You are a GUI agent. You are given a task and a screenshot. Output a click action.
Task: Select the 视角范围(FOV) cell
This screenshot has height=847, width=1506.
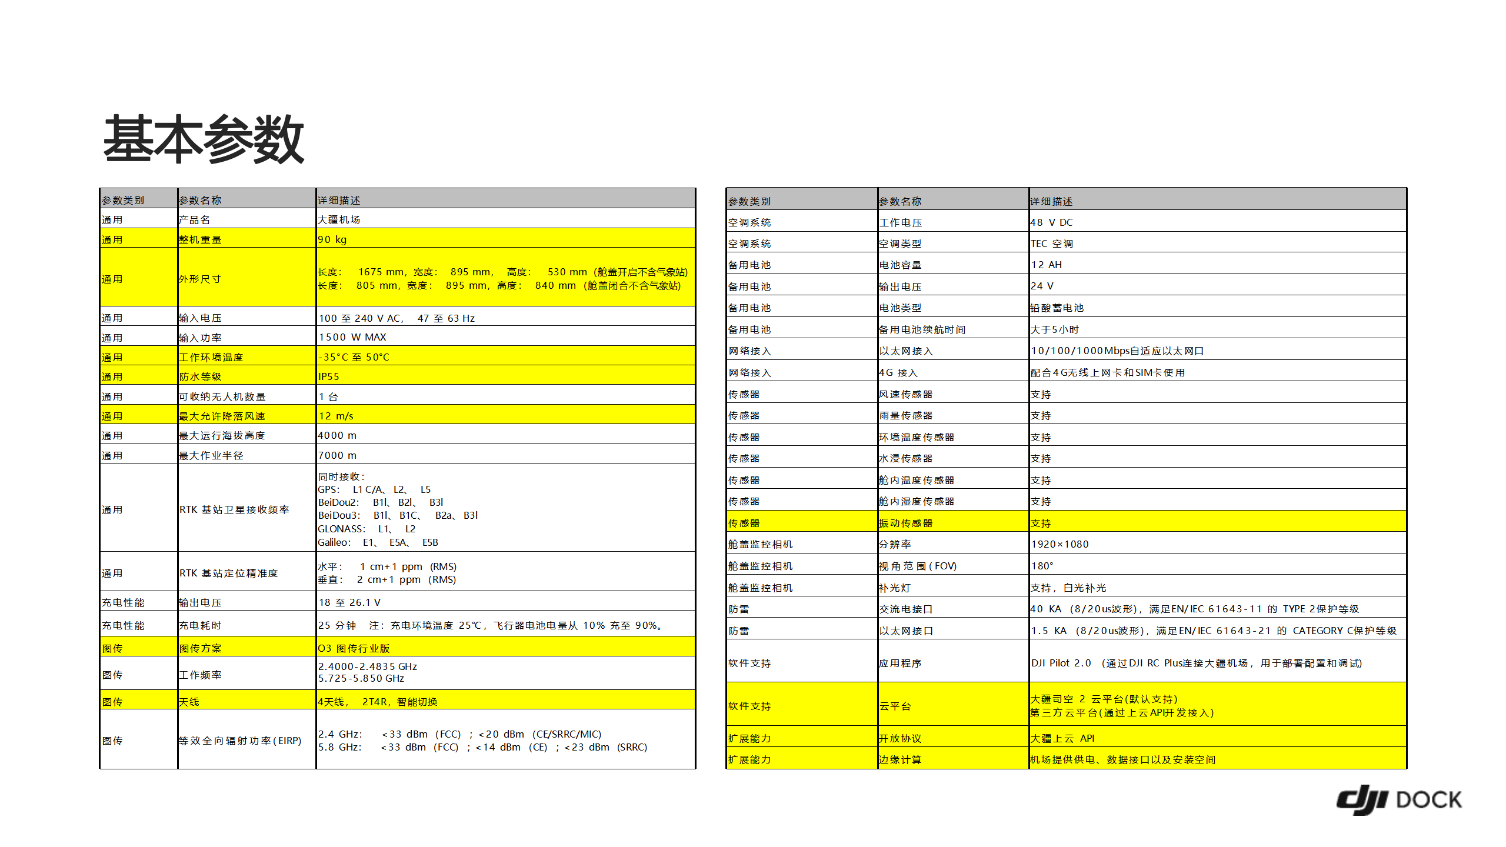[953, 565]
